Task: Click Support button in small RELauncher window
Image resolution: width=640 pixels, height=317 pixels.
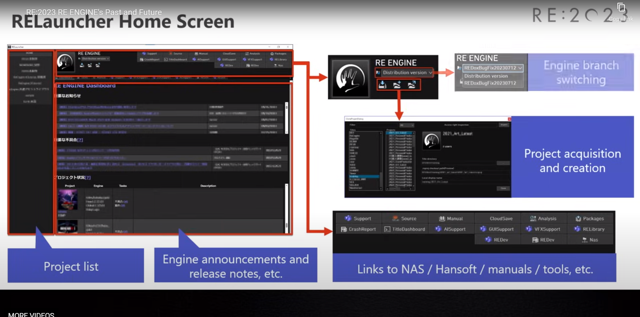Action: click(x=150, y=54)
